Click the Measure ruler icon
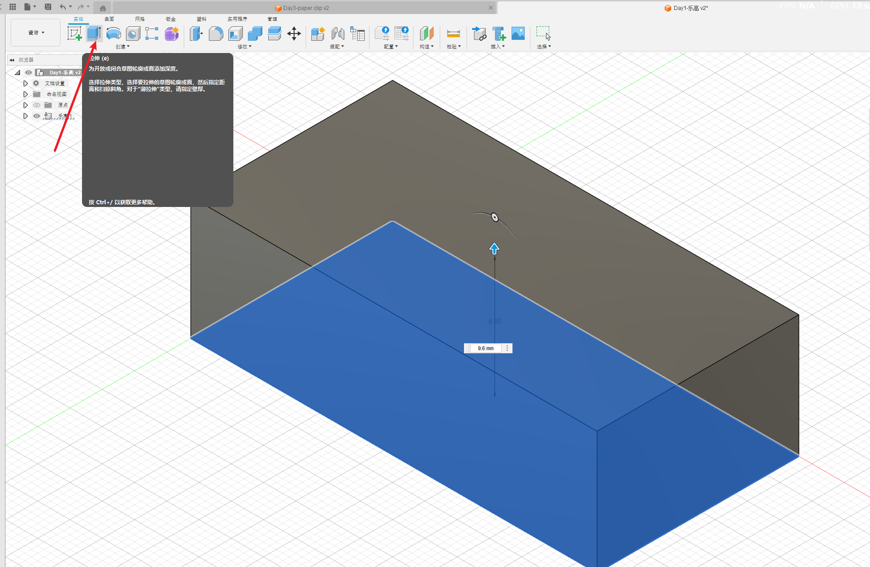Image resolution: width=870 pixels, height=567 pixels. tap(453, 34)
